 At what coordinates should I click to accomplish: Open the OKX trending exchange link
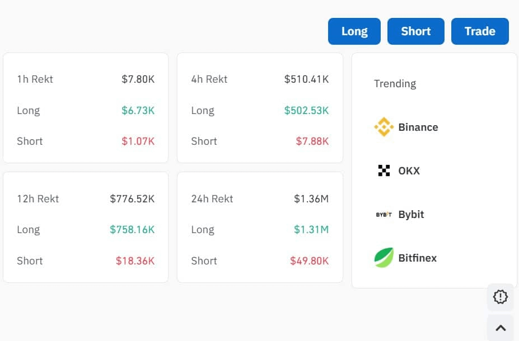399,170
